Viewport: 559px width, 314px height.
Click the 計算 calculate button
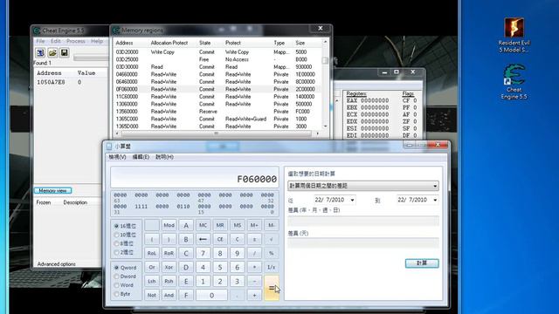[x=422, y=263]
